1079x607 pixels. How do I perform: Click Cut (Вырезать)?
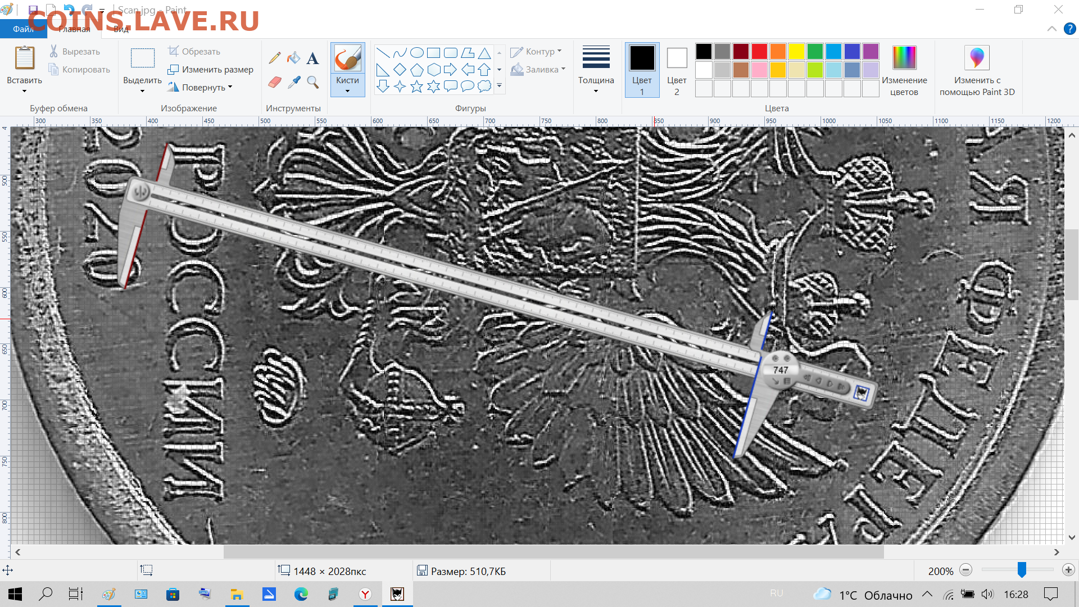tap(74, 51)
